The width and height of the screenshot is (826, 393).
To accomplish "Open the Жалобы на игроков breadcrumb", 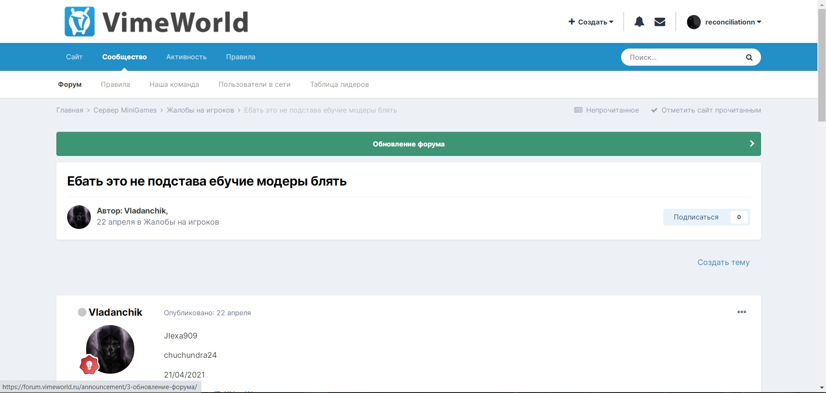I will click(200, 110).
